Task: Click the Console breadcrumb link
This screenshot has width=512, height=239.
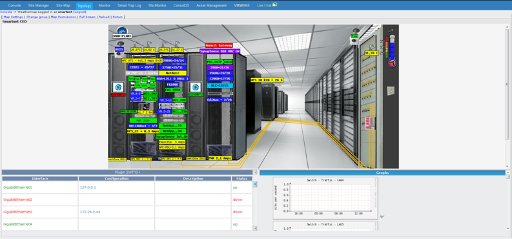Action: tap(6, 12)
